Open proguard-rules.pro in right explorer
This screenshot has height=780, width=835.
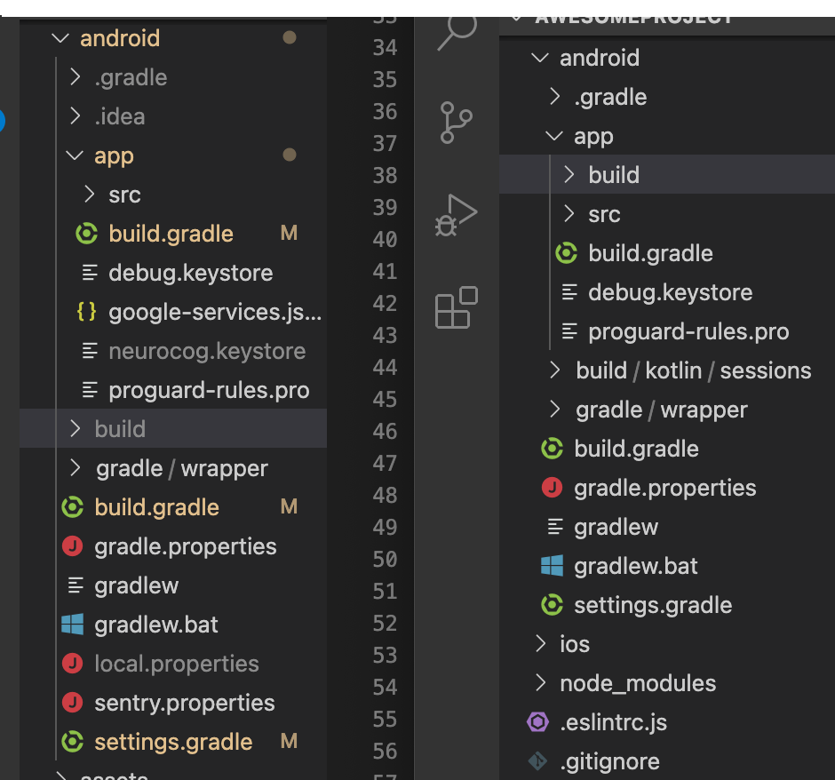tap(688, 331)
